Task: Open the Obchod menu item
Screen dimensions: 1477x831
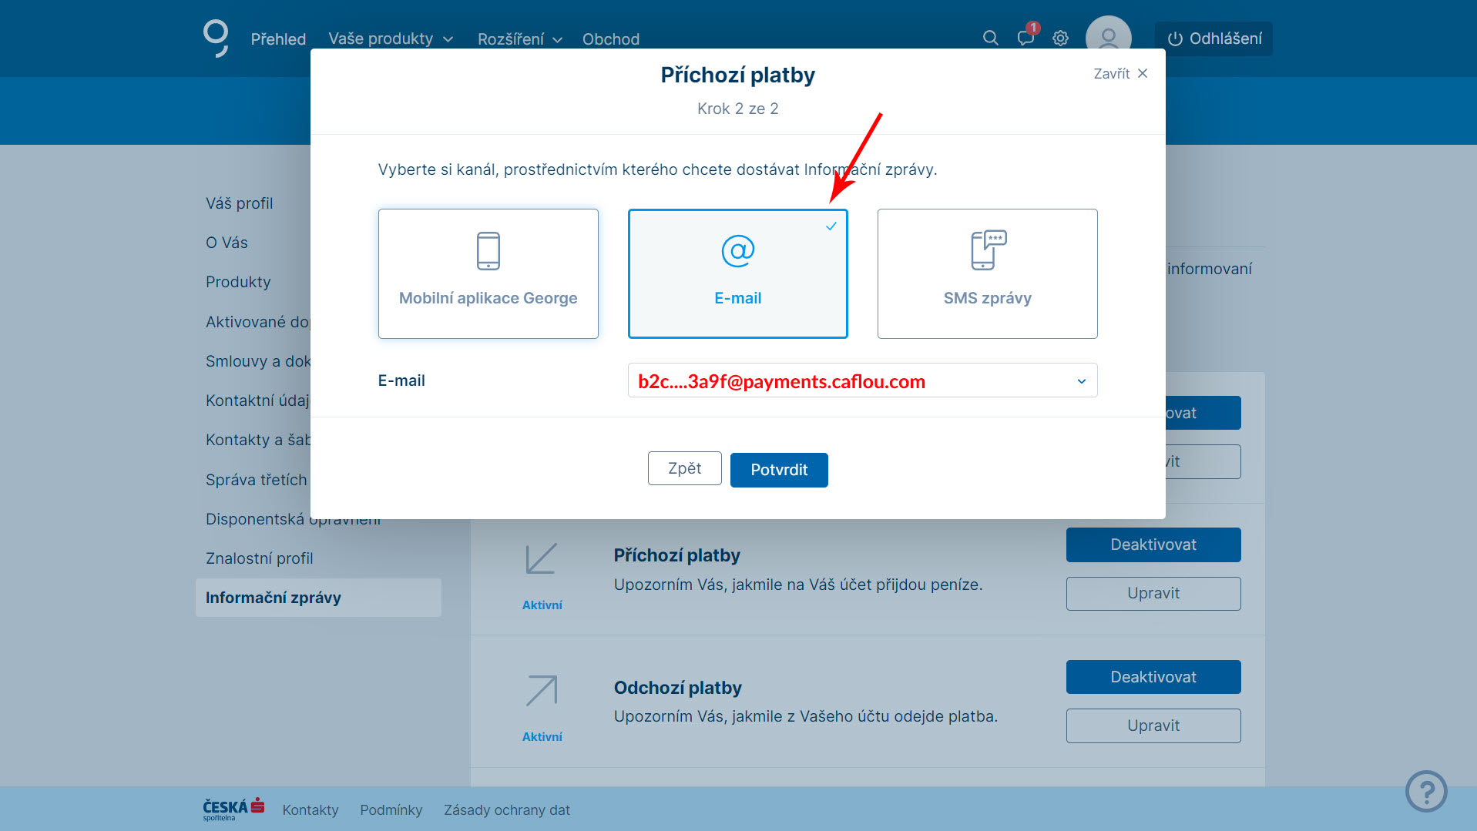Action: (x=610, y=39)
